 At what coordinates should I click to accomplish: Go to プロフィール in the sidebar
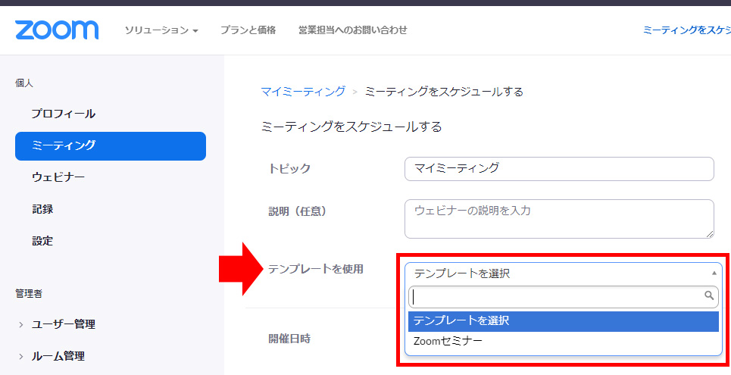(64, 114)
